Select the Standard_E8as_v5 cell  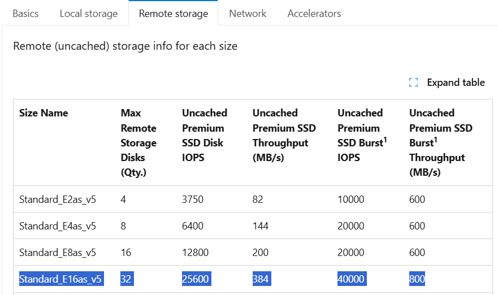[58, 253]
